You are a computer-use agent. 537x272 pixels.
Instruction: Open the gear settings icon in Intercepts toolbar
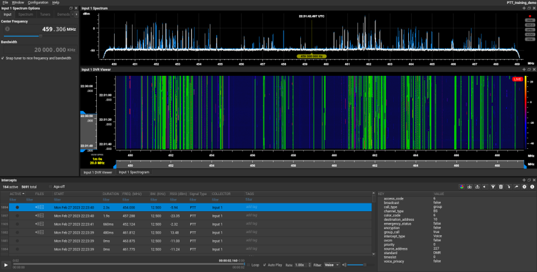pos(524,187)
